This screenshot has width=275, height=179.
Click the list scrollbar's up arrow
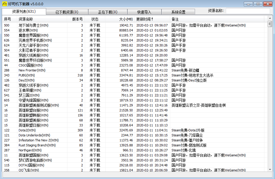270,18
